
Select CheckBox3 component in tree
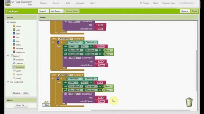[x=18, y=67]
